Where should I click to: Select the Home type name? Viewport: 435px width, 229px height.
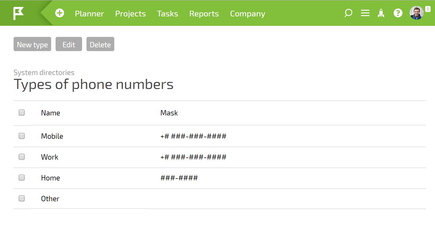coord(51,178)
